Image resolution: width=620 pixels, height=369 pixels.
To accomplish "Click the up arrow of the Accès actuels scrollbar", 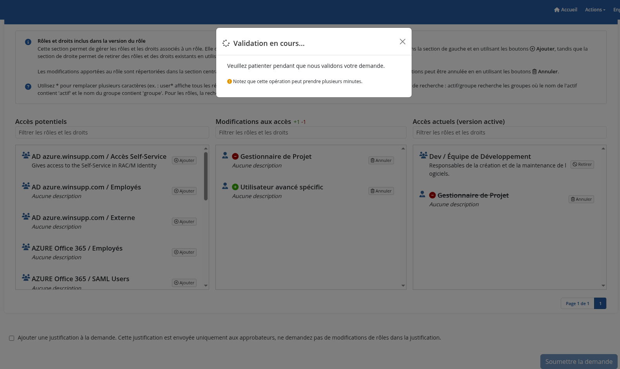I will tap(603, 149).
